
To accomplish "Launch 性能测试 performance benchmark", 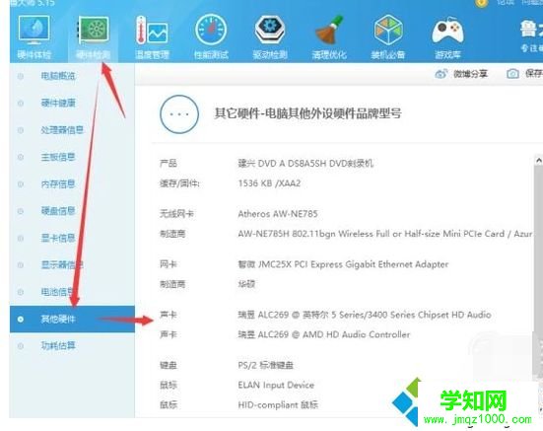I will (x=211, y=37).
